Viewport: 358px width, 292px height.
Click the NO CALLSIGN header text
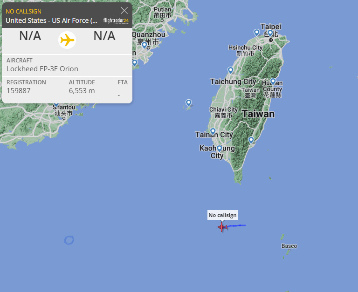click(23, 11)
